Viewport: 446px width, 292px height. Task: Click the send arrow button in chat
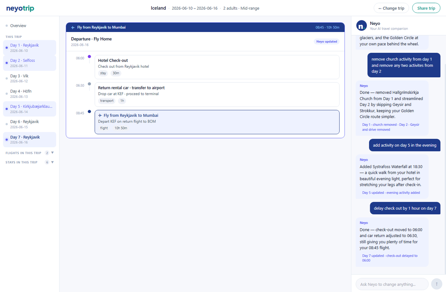[436, 284]
